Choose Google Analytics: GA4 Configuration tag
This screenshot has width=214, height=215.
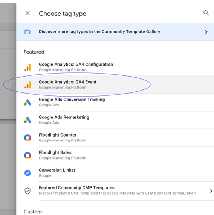point(115,67)
